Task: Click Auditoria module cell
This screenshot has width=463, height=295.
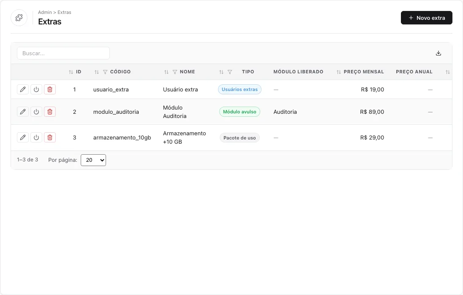Action: click(285, 112)
